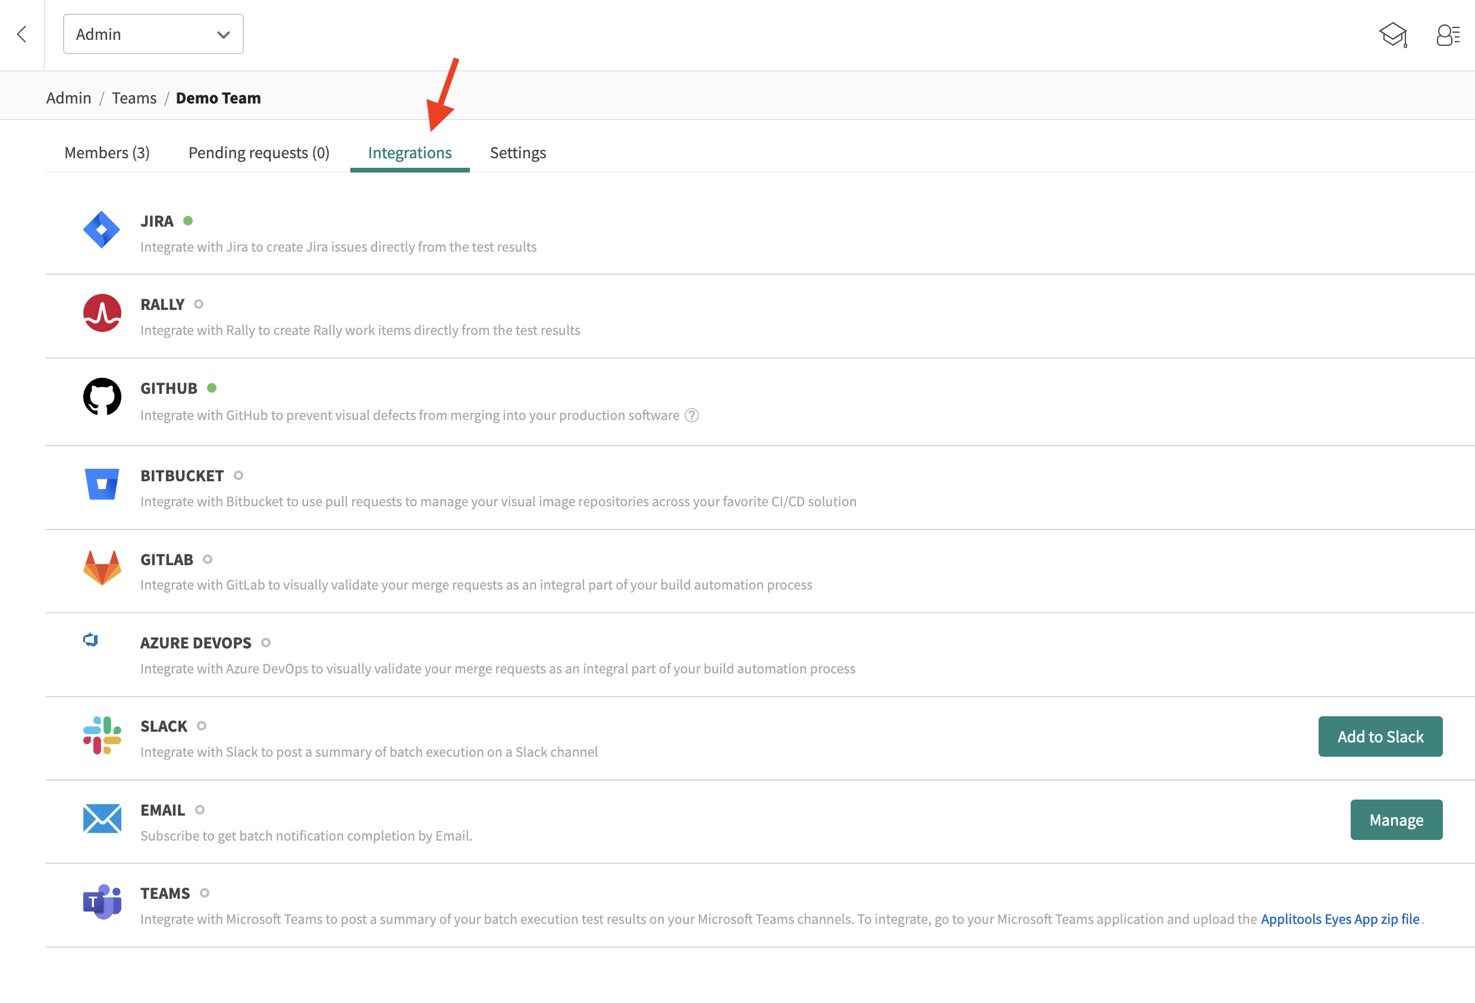Click Manage Email integration button
The width and height of the screenshot is (1475, 1003).
[1396, 819]
